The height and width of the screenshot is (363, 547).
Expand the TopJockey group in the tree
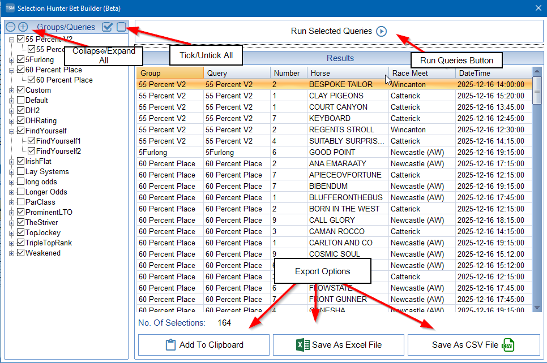point(12,232)
